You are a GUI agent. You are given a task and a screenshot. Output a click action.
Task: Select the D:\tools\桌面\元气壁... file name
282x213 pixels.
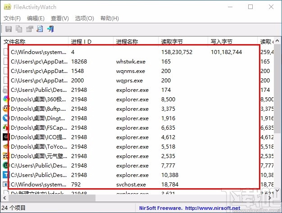tap(39, 156)
